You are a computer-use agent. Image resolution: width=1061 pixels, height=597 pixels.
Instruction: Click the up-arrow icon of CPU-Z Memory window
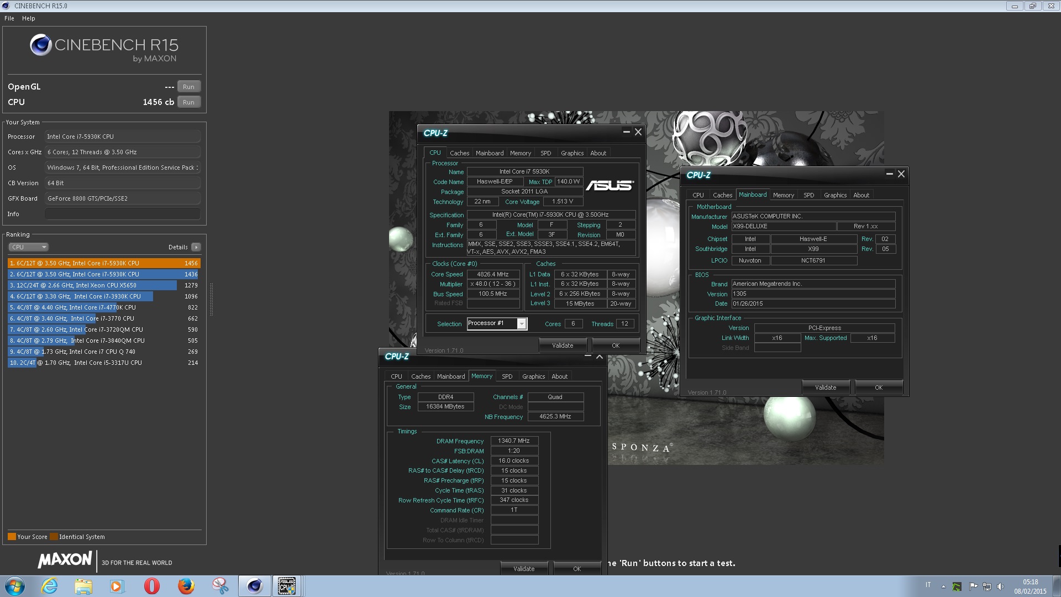pyautogui.click(x=600, y=357)
